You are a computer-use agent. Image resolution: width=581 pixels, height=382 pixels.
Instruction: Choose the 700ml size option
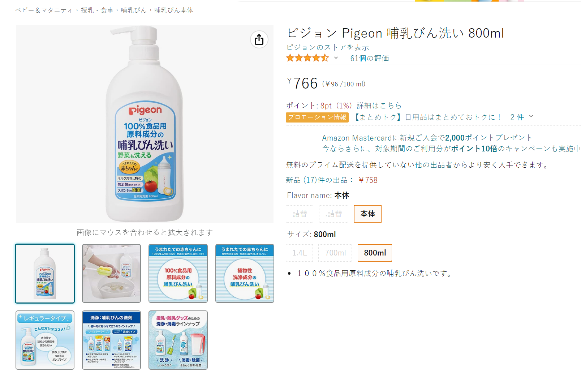335,253
